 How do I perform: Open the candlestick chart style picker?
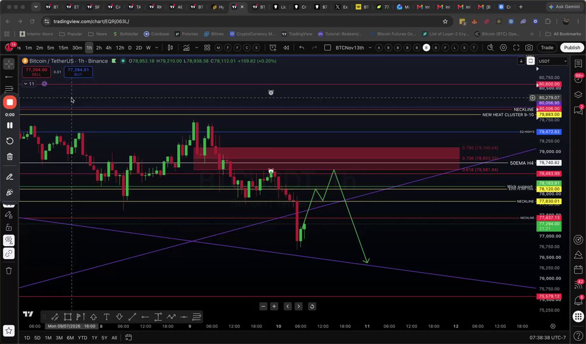coord(170,47)
